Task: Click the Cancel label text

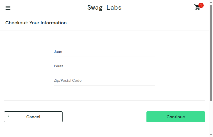Action: click(33, 117)
